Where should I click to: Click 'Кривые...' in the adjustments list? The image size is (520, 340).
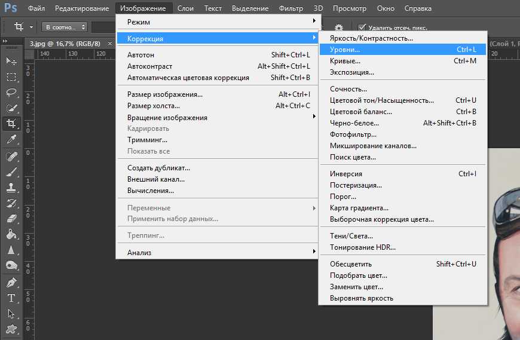345,61
